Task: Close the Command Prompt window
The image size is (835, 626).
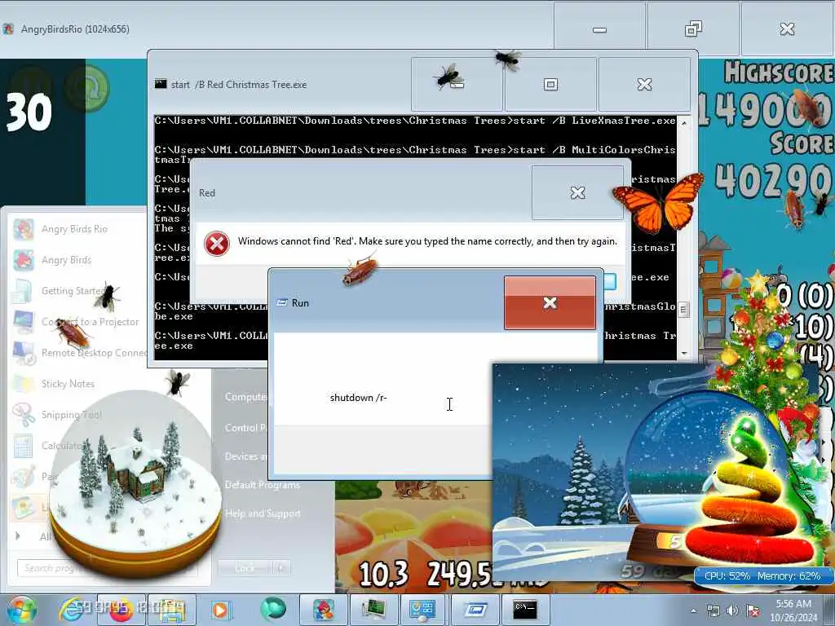Action: pyautogui.click(x=644, y=84)
